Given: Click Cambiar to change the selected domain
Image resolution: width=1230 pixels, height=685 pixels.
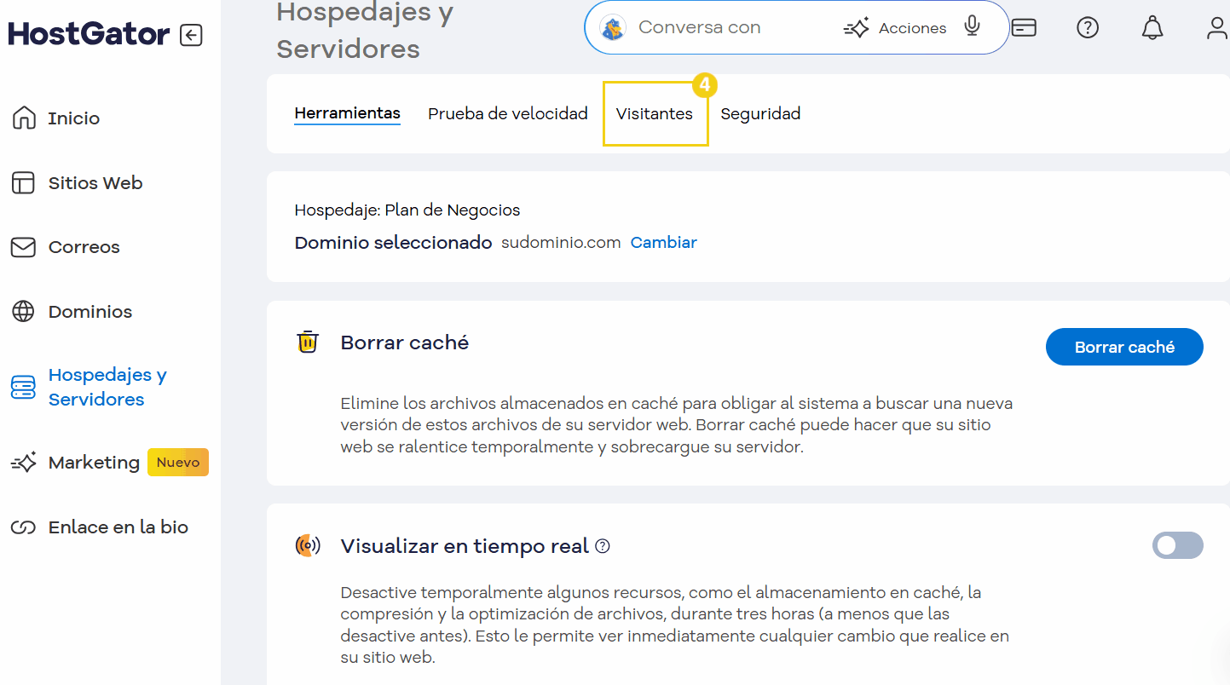Looking at the screenshot, I should pyautogui.click(x=663, y=242).
